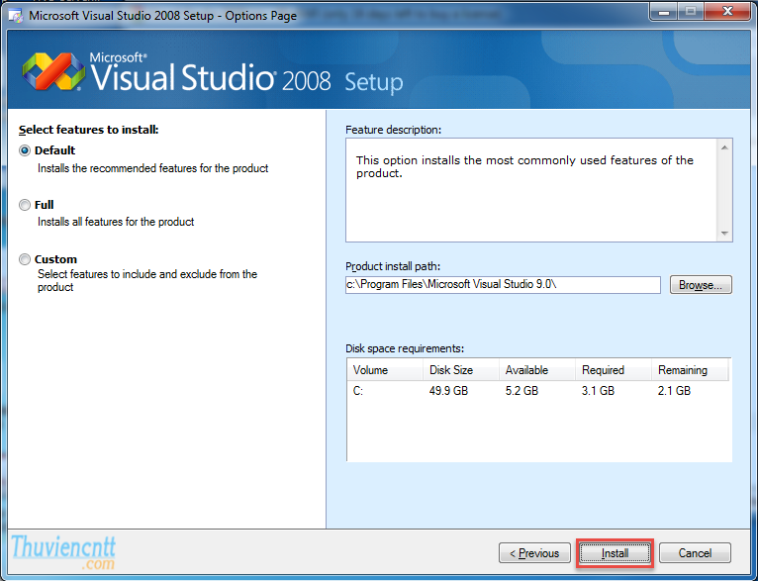758x581 pixels.
Task: Click the Remaining column header
Action: click(x=690, y=370)
